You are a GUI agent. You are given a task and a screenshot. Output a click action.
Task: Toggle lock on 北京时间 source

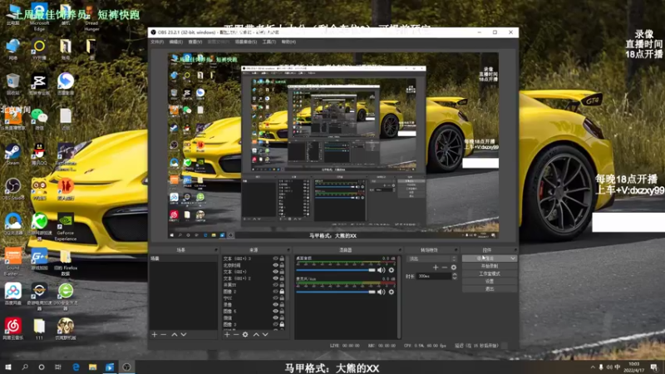click(x=282, y=265)
